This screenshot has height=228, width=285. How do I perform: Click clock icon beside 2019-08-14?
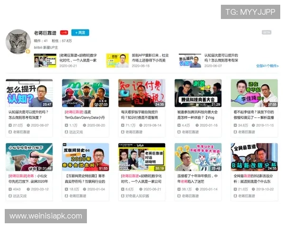click(x=141, y=125)
